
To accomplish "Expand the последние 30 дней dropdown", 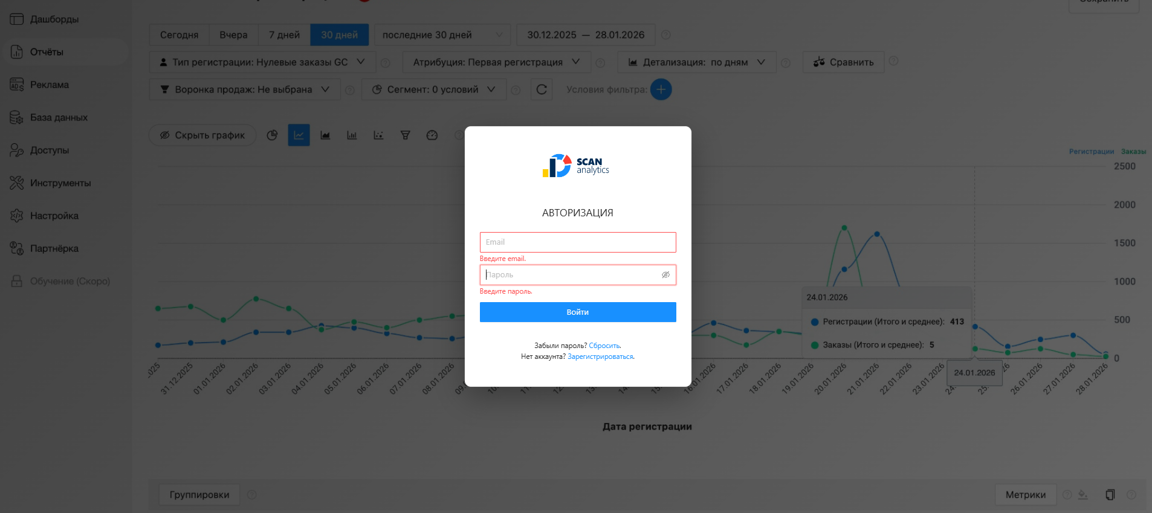I will tap(442, 35).
